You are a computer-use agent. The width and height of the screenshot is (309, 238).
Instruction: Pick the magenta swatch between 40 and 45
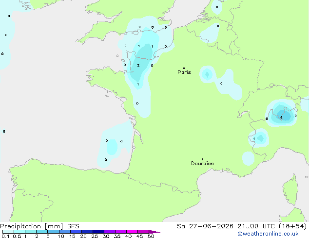[x=132, y=232]
